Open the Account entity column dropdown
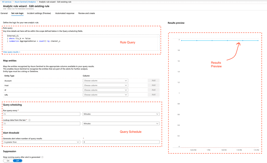 (x=105, y=81)
